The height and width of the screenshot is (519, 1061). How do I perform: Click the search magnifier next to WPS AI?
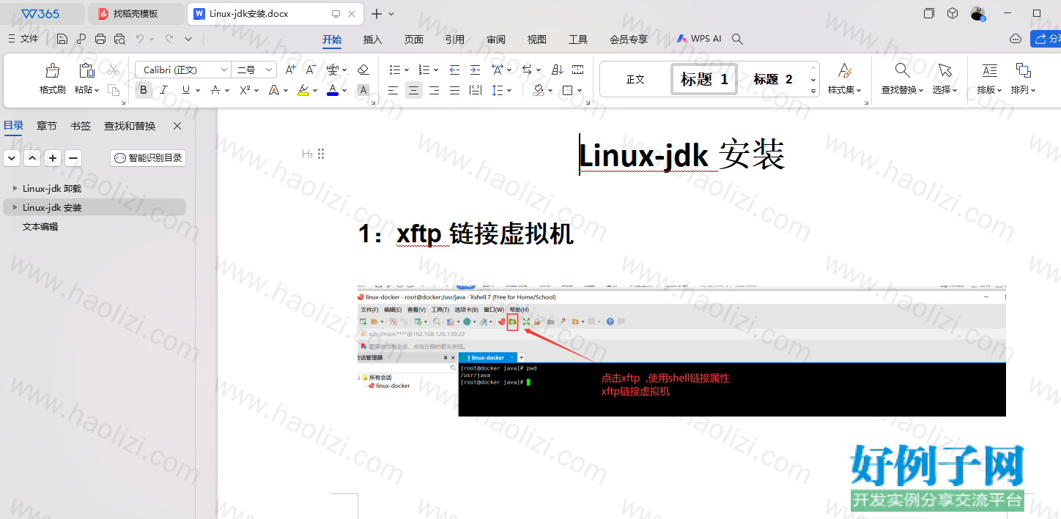tap(738, 39)
